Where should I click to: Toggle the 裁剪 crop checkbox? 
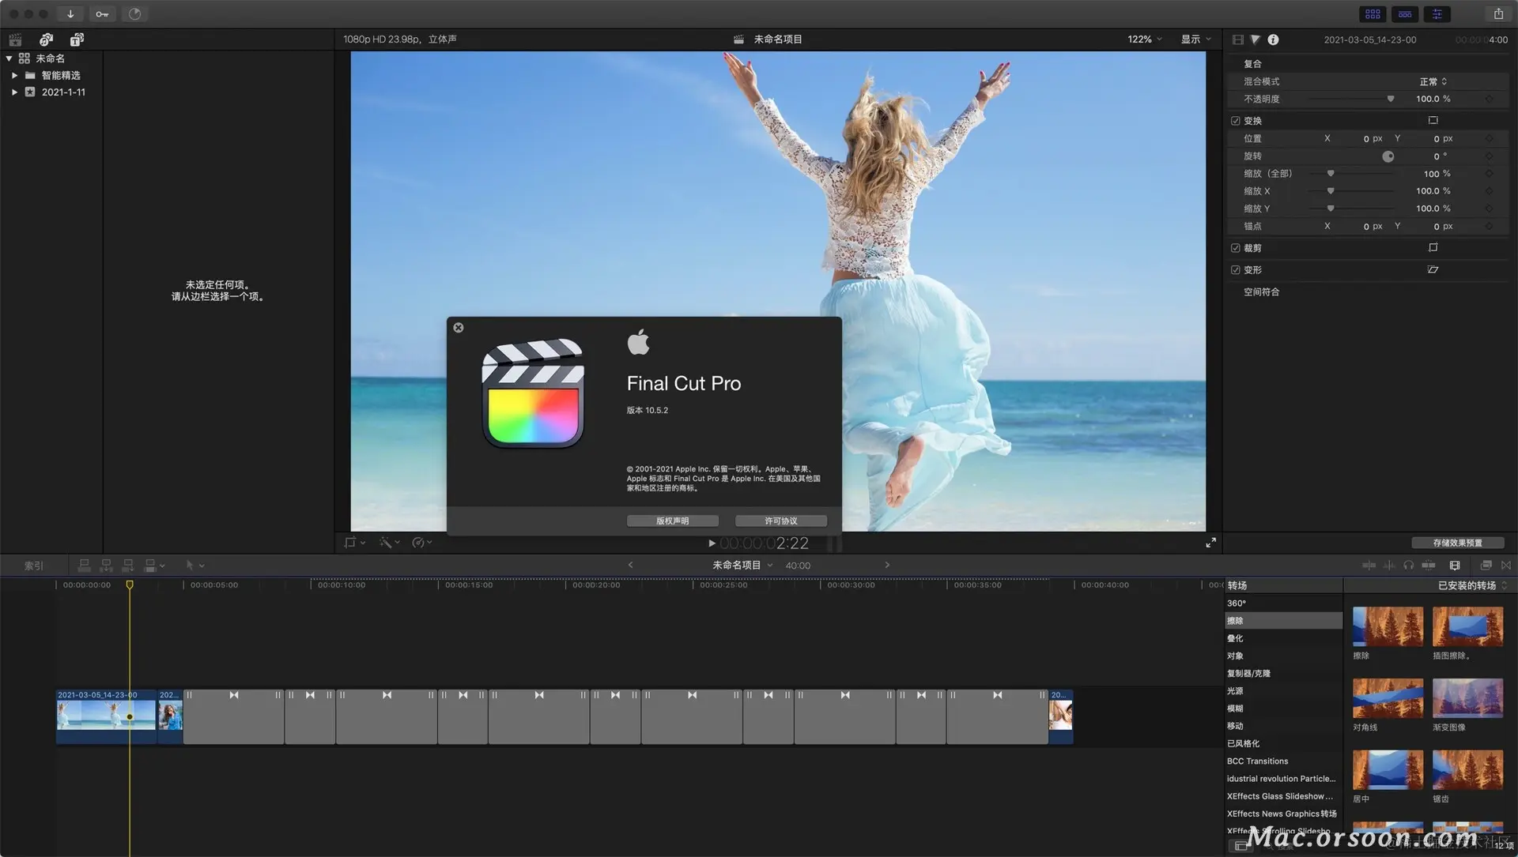pyautogui.click(x=1236, y=248)
